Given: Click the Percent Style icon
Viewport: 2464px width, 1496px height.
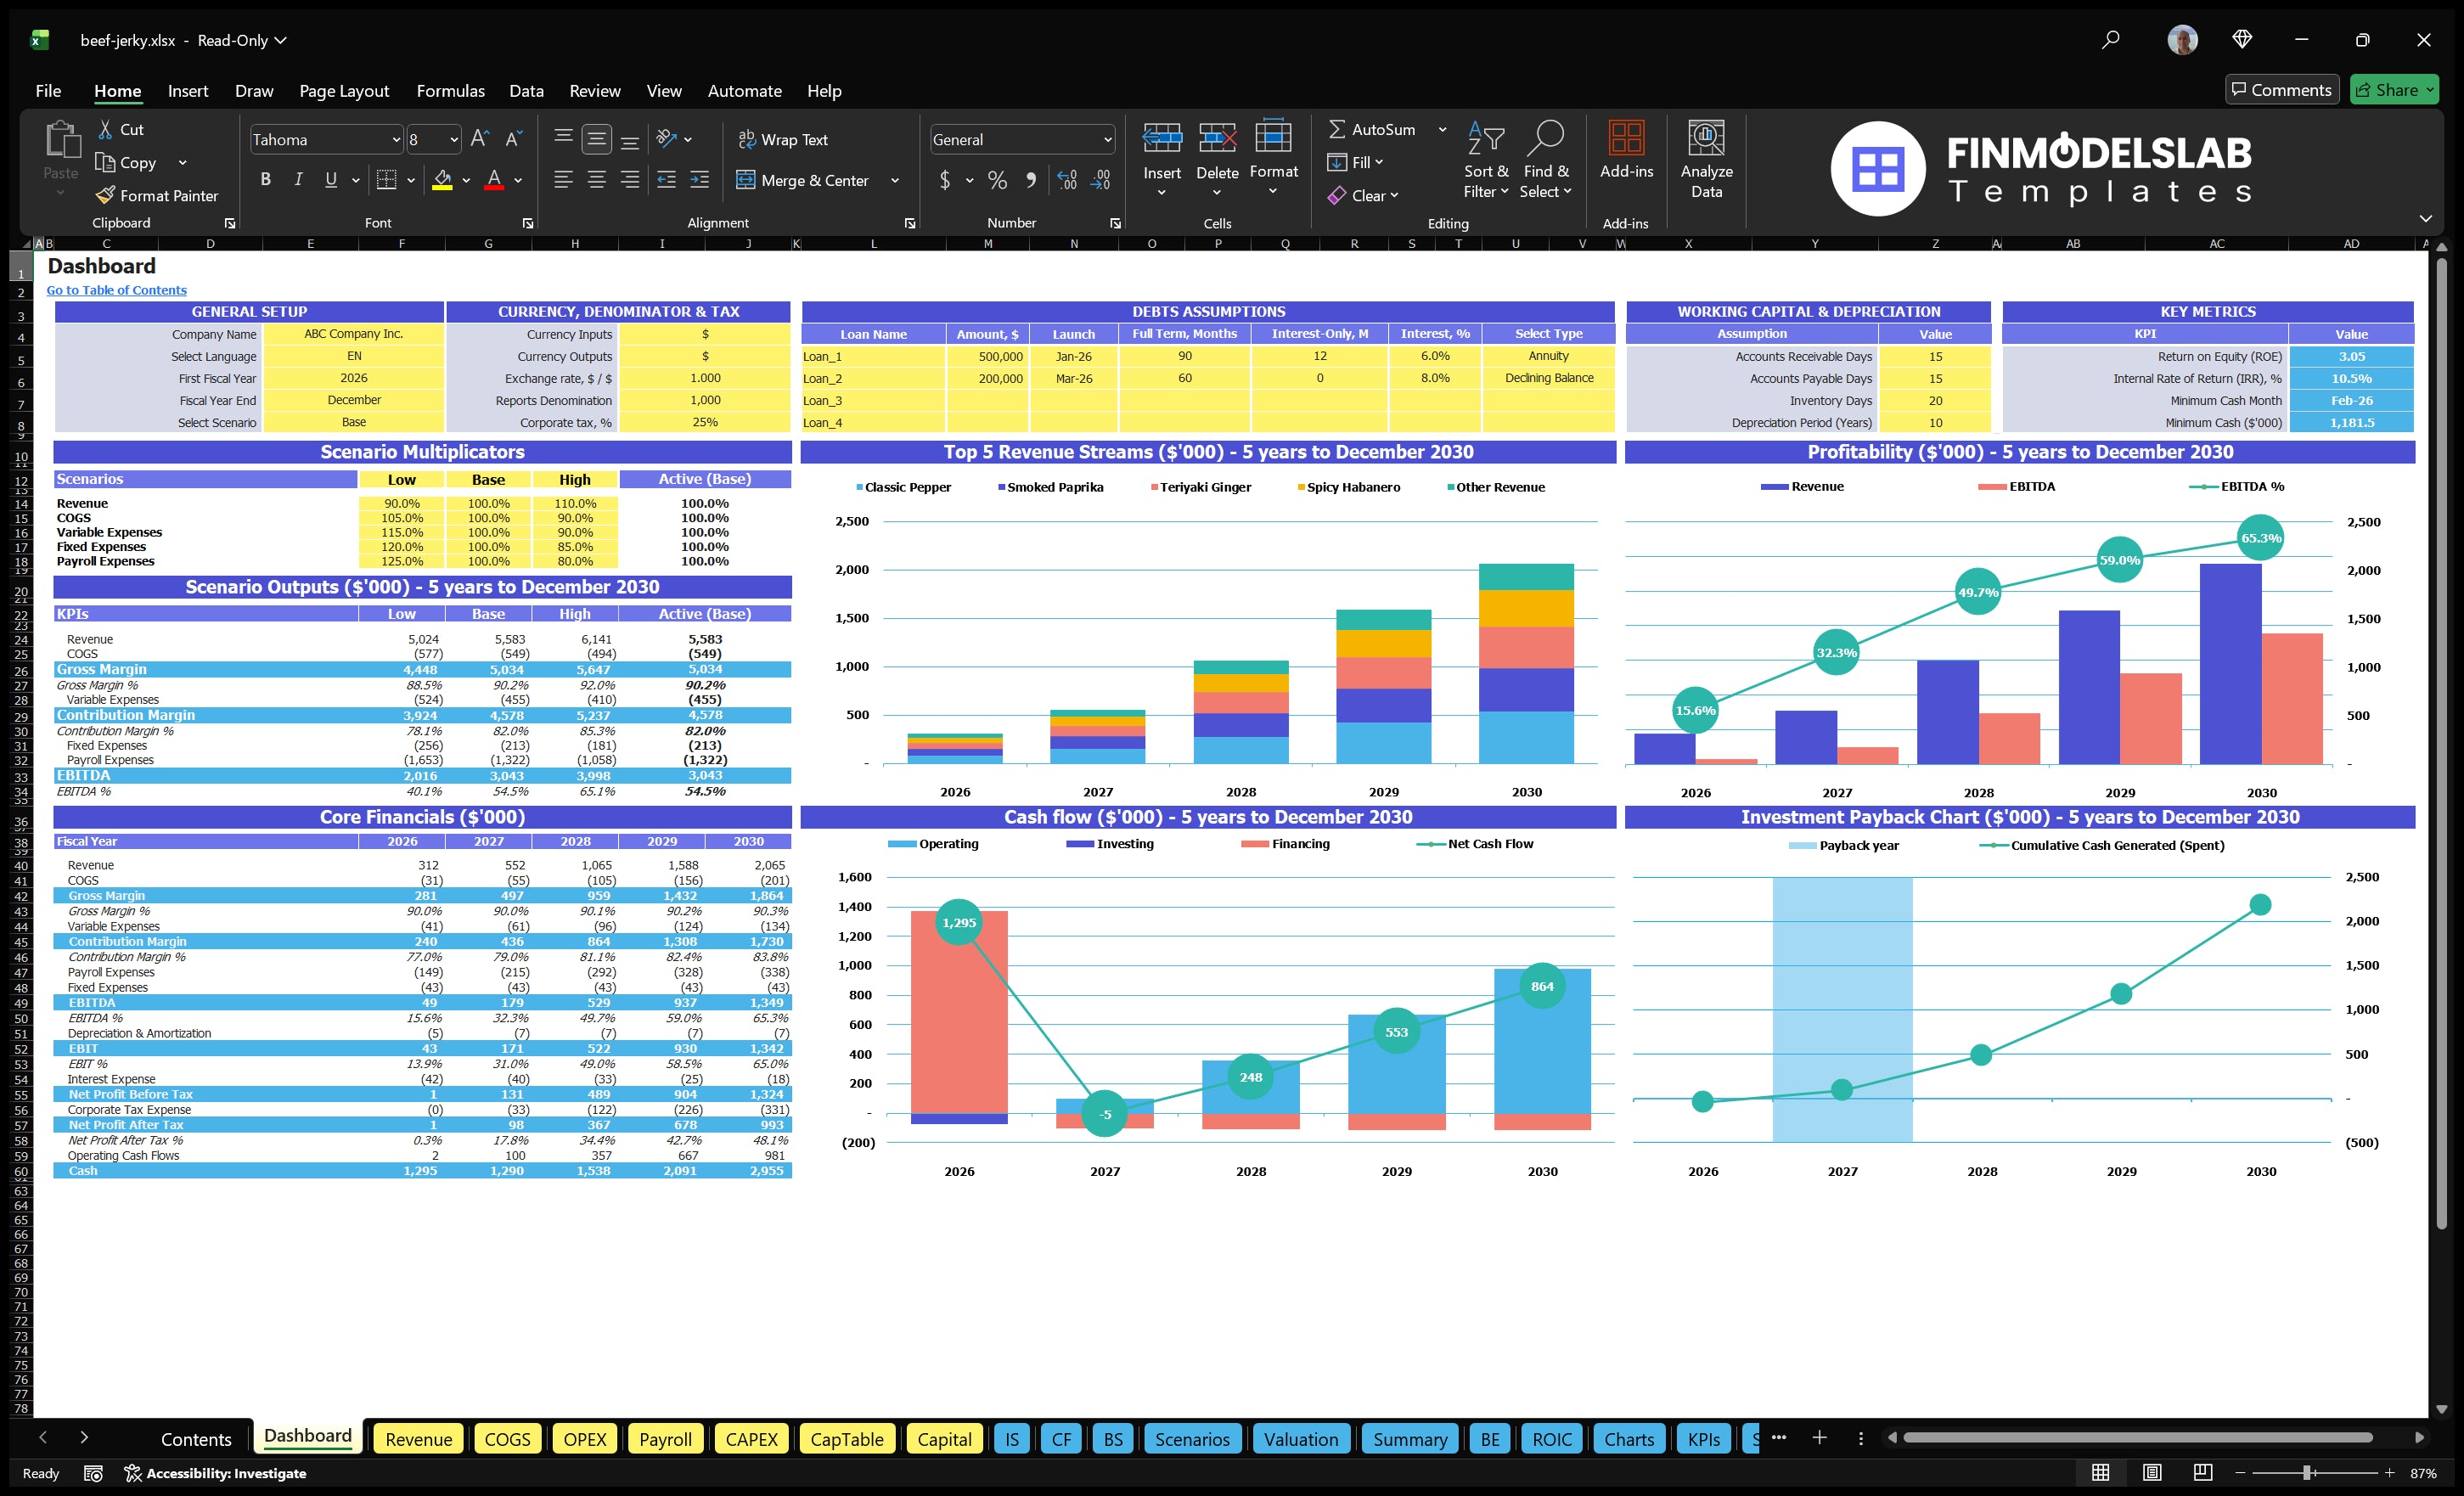Looking at the screenshot, I should pyautogui.click(x=996, y=181).
